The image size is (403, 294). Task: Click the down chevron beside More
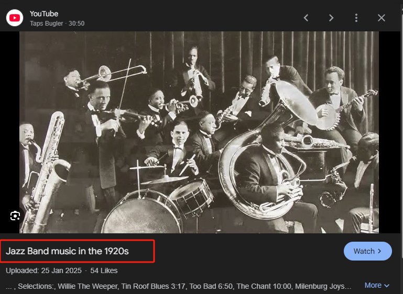click(387, 286)
